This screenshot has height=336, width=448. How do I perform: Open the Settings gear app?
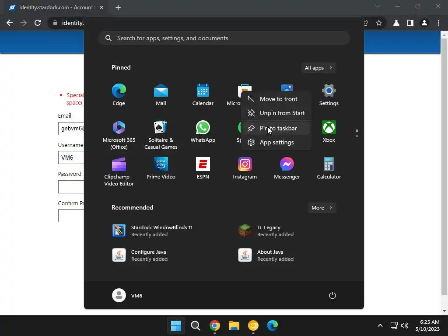pyautogui.click(x=329, y=95)
